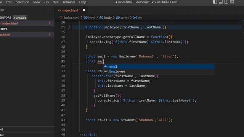Click 'Mohmood' string on line 30
Viewport: 244px width, 137px height.
(146, 56)
